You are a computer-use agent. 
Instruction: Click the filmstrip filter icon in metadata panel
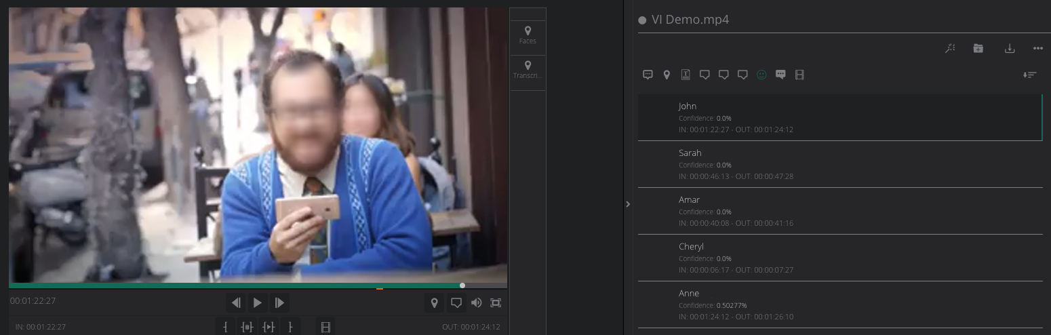click(799, 75)
